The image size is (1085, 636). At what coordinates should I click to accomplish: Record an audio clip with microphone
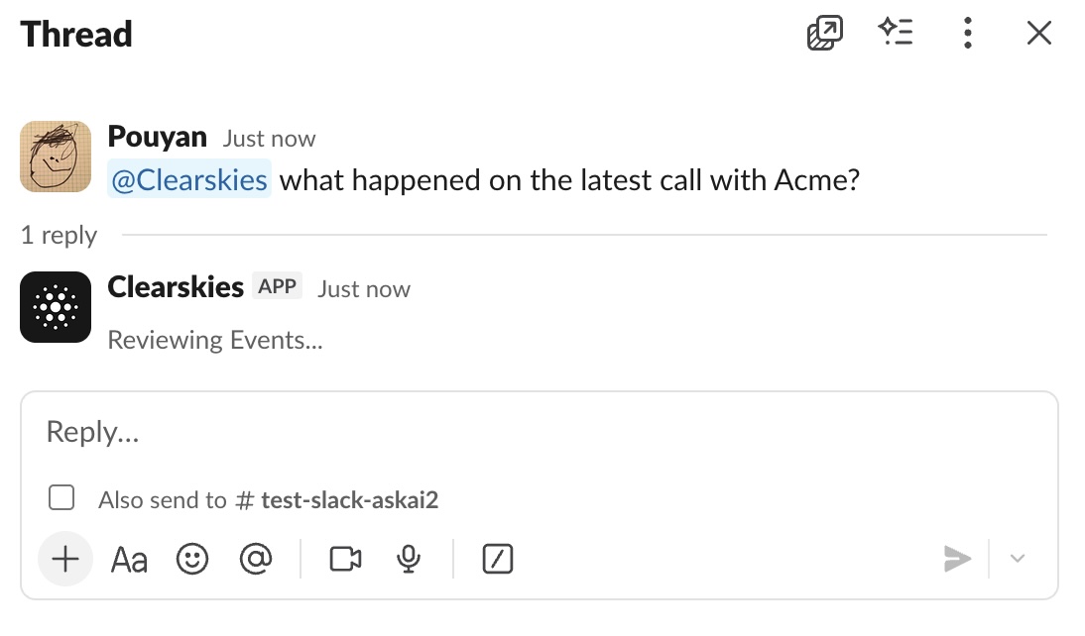click(x=408, y=560)
